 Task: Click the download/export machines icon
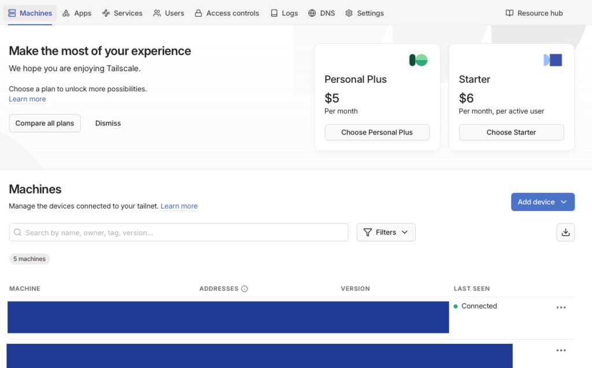[x=565, y=232]
